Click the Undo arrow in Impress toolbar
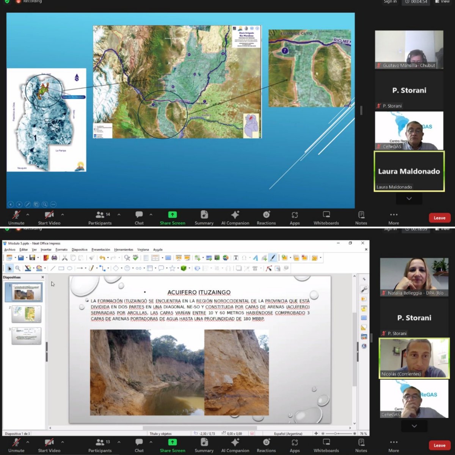The image size is (455, 455). (x=102, y=258)
